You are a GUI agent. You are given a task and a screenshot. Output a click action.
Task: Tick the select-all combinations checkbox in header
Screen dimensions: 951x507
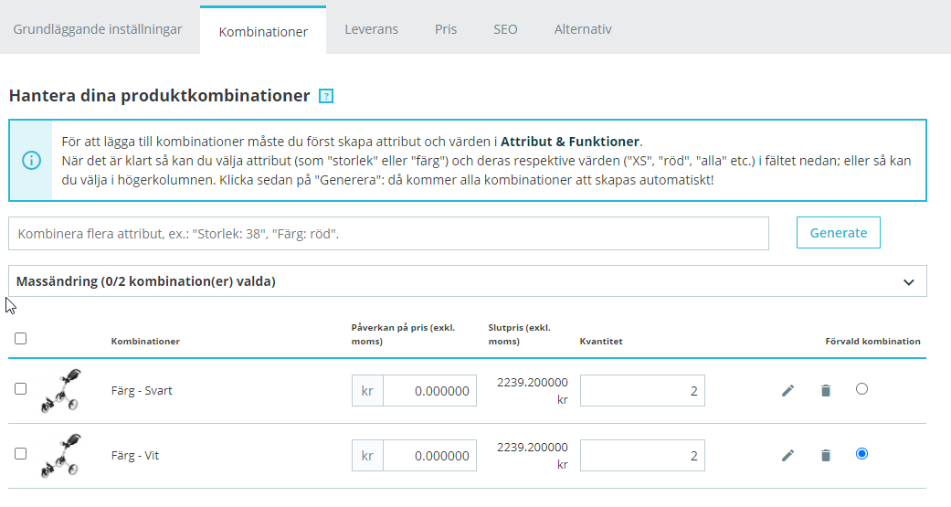[x=21, y=338]
